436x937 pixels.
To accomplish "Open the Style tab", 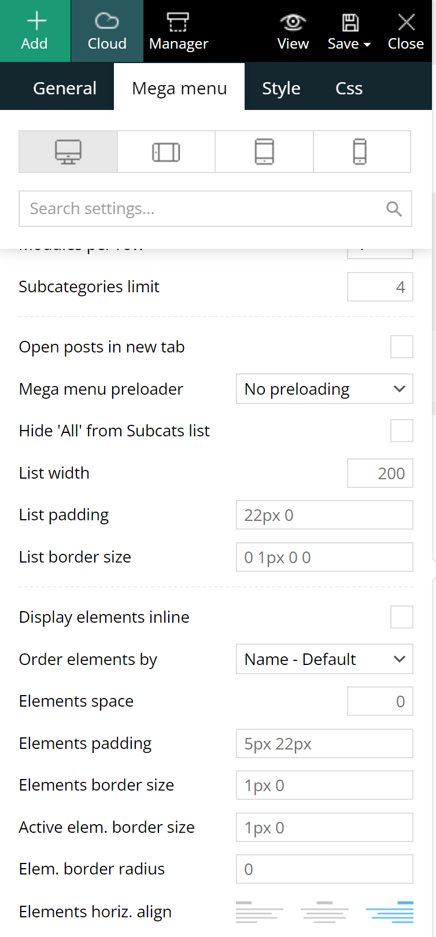I will 281,88.
